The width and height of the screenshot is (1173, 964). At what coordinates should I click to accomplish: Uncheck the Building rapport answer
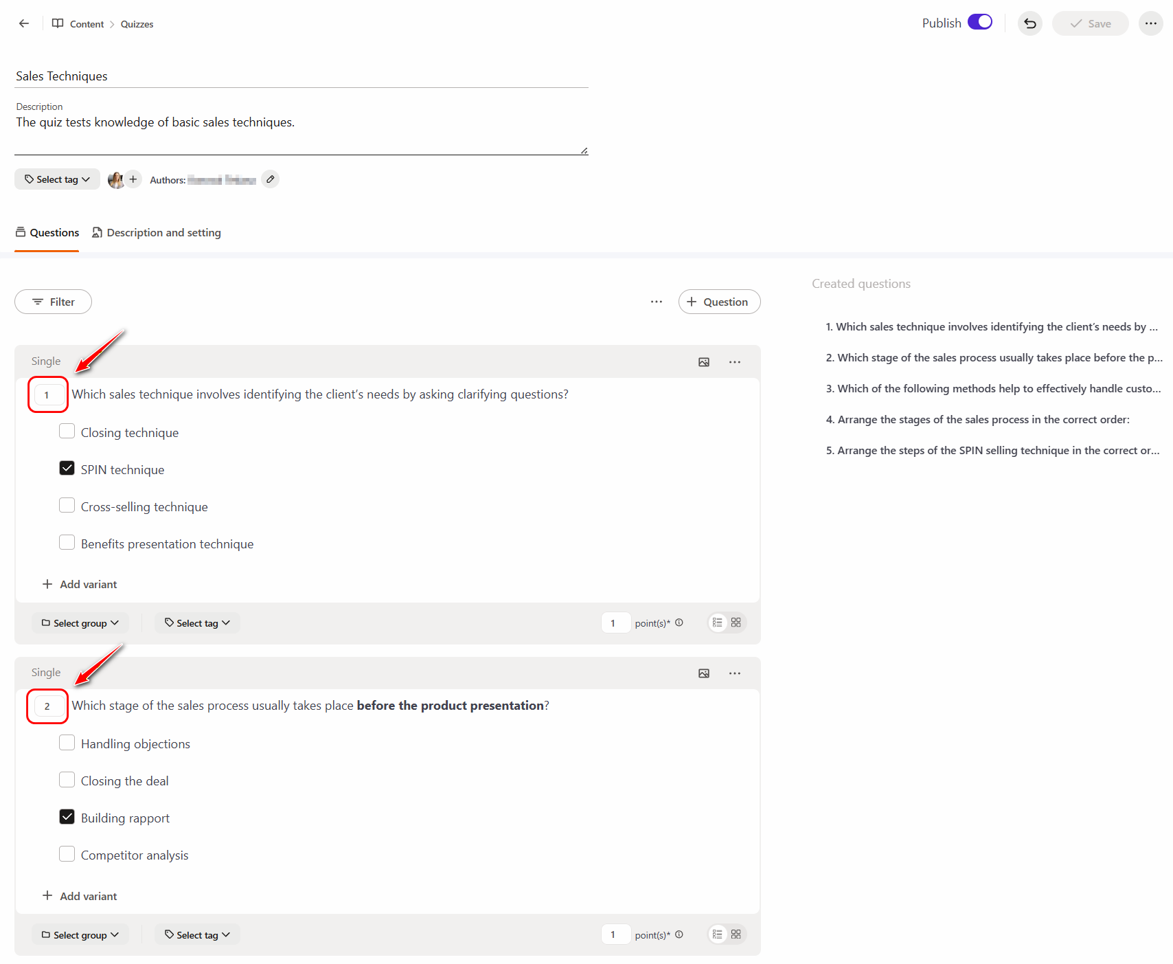coord(67,817)
